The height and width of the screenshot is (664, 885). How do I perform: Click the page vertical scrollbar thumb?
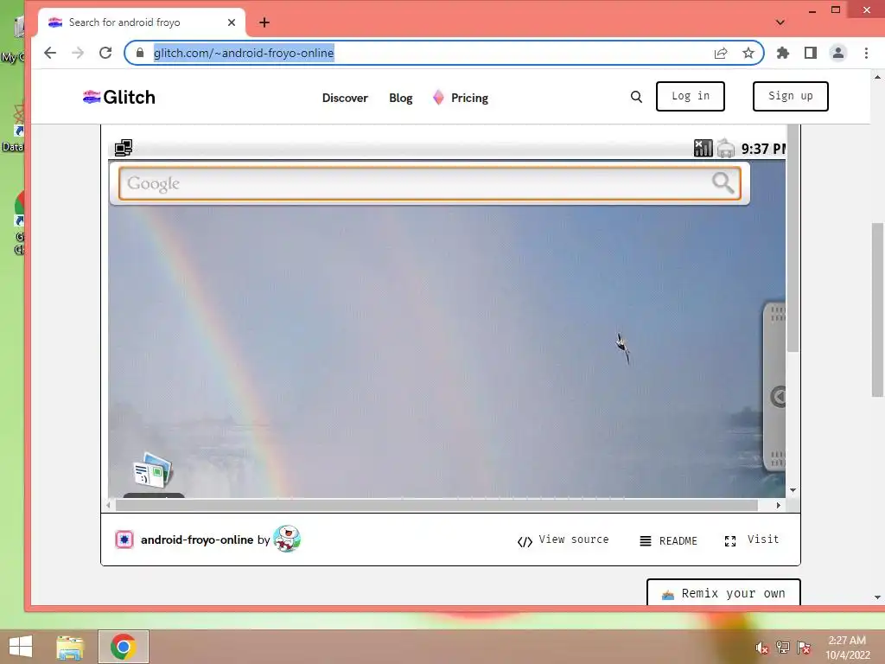pyautogui.click(x=877, y=310)
